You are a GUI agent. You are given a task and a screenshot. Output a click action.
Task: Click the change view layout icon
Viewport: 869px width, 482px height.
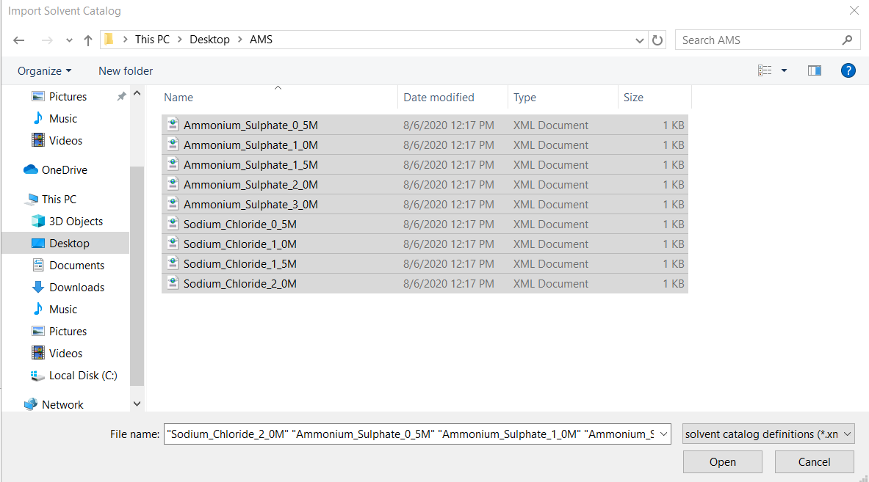click(765, 70)
